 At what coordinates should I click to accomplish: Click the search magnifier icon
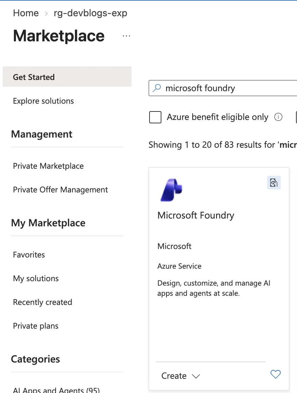pos(157,88)
